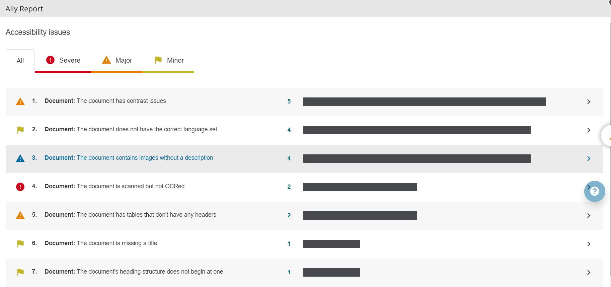Expand the images without description chevron
The image size is (611, 287).
pos(589,159)
